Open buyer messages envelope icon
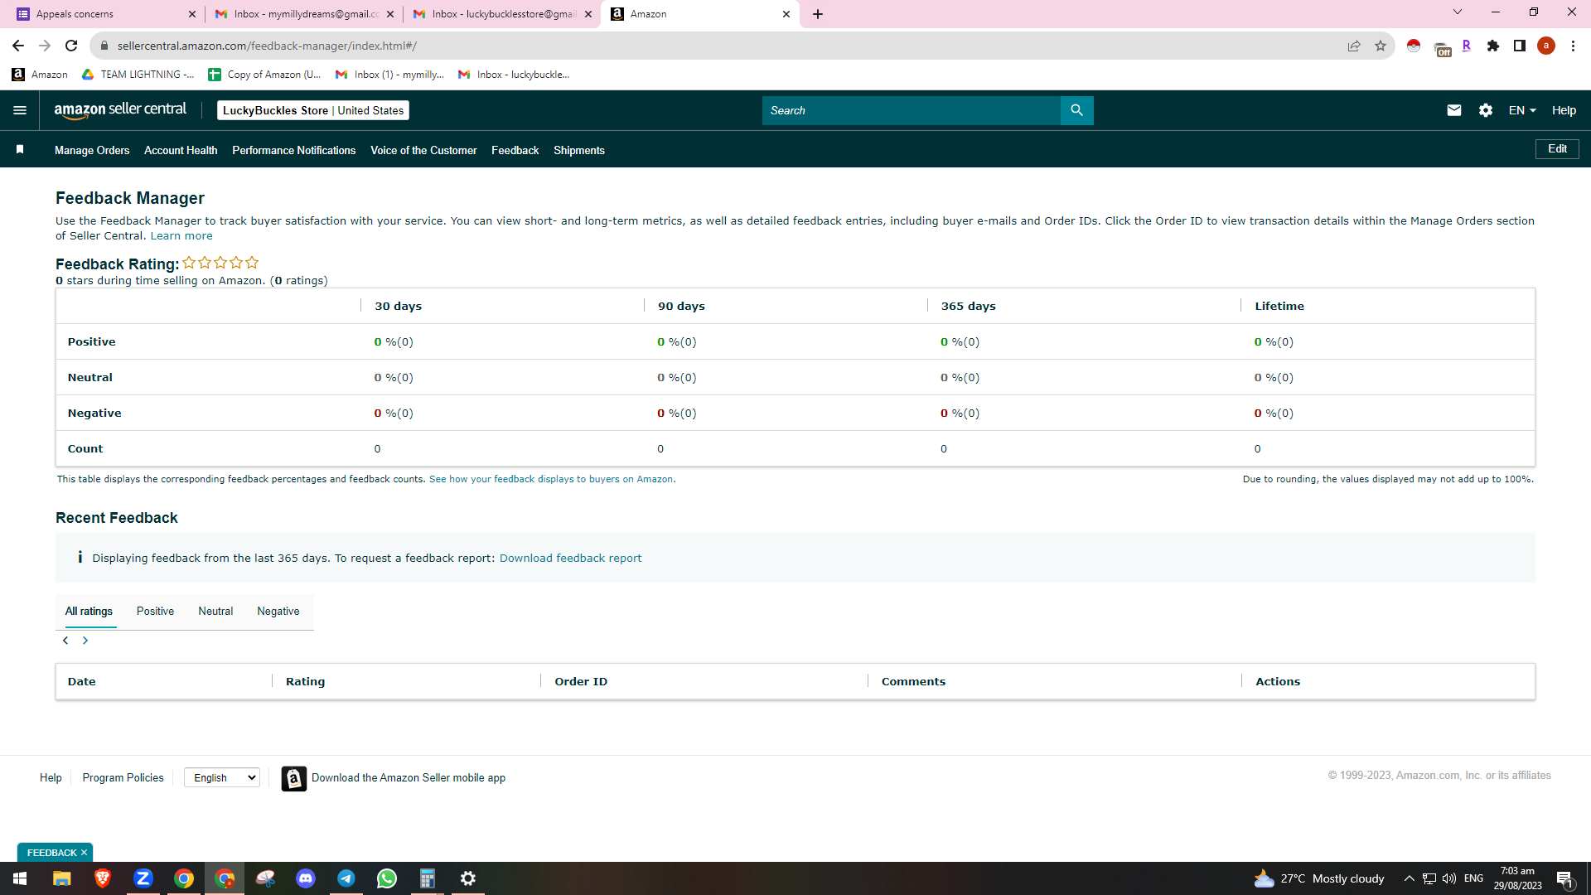This screenshot has height=895, width=1591. point(1453,110)
